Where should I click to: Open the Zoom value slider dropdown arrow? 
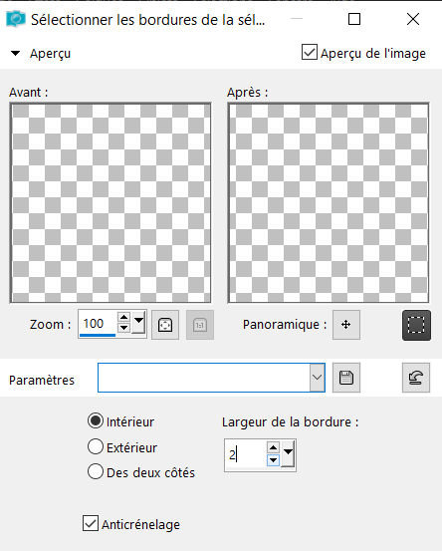pos(139,322)
